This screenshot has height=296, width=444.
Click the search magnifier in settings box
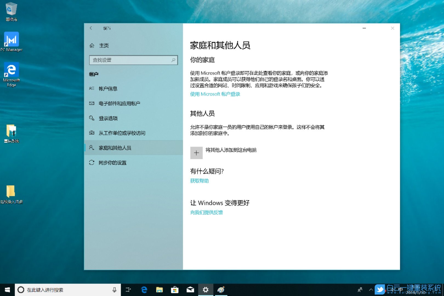(173, 60)
